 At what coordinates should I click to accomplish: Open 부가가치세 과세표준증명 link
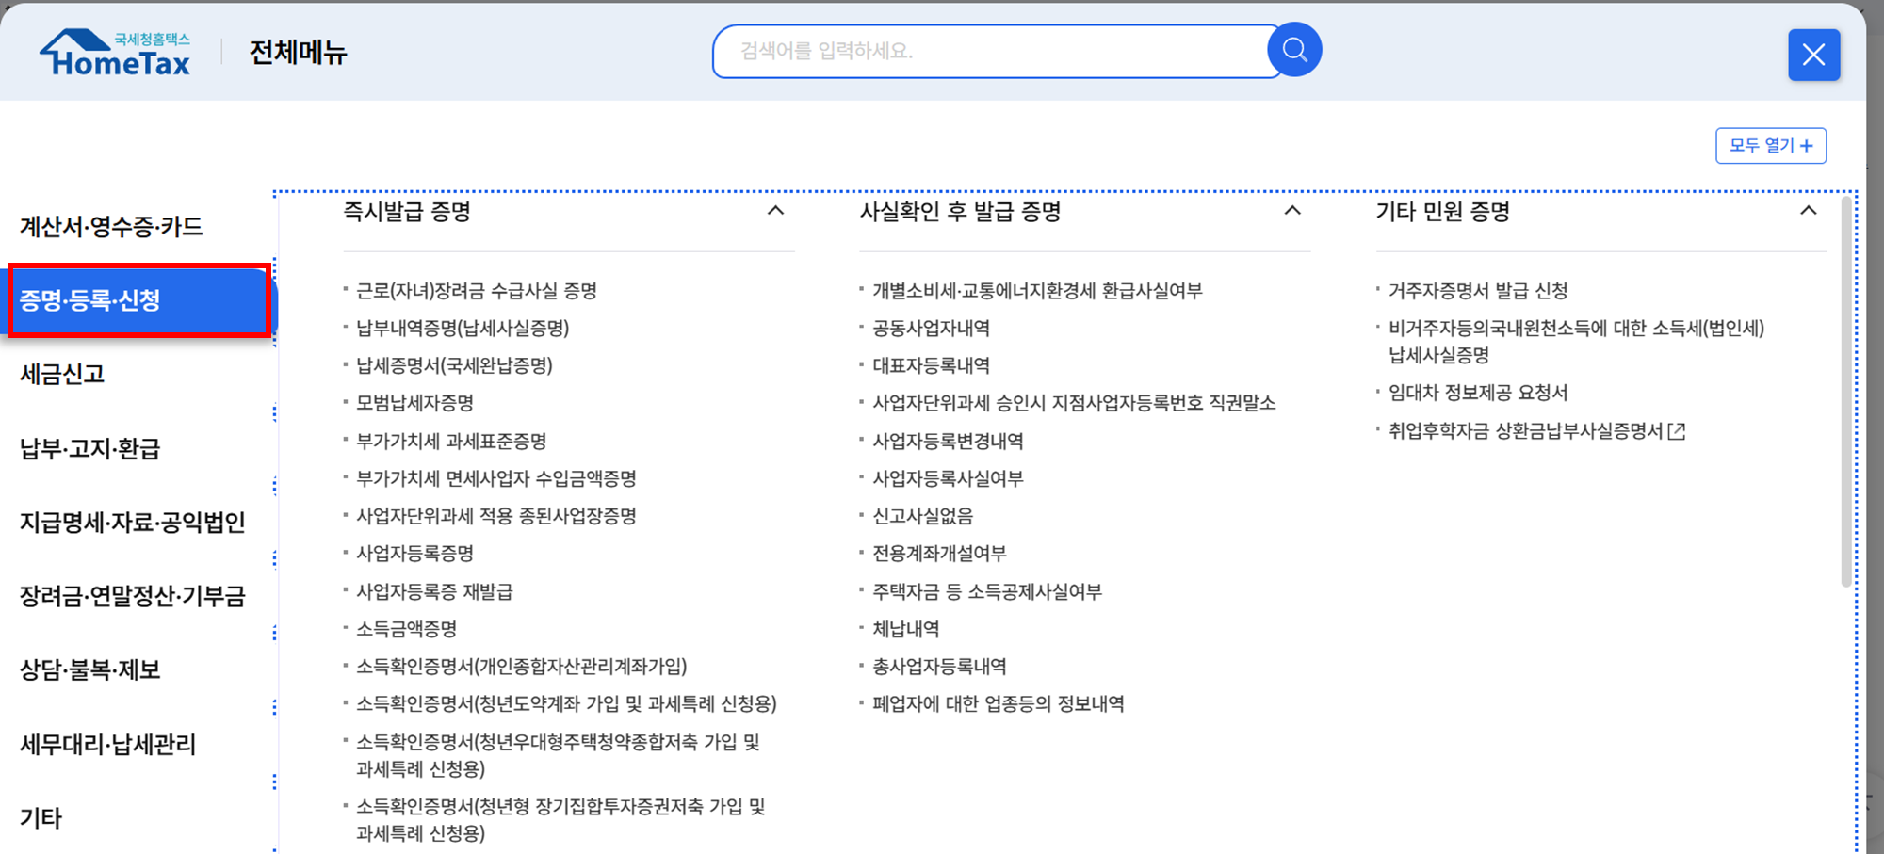click(x=451, y=442)
